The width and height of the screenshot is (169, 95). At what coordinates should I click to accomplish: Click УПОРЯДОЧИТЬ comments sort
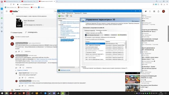(x=31, y=32)
